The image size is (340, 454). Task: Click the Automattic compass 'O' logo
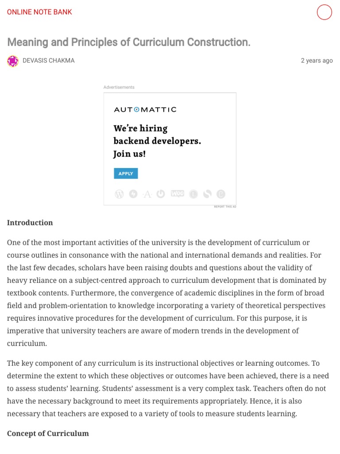136,110
